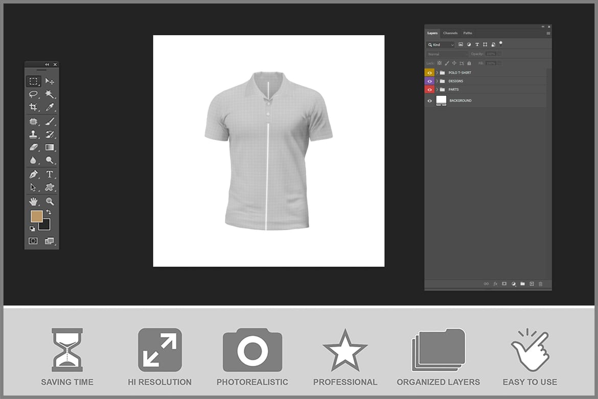
Task: Select the Magic Wand tool
Action: [50, 94]
